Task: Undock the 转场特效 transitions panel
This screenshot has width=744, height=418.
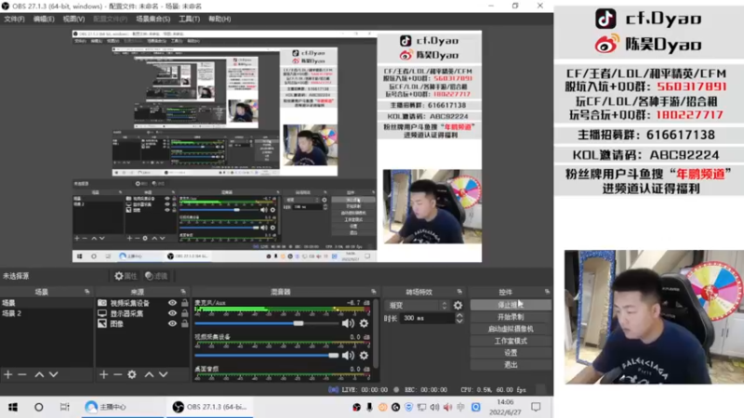Action: pos(459,292)
